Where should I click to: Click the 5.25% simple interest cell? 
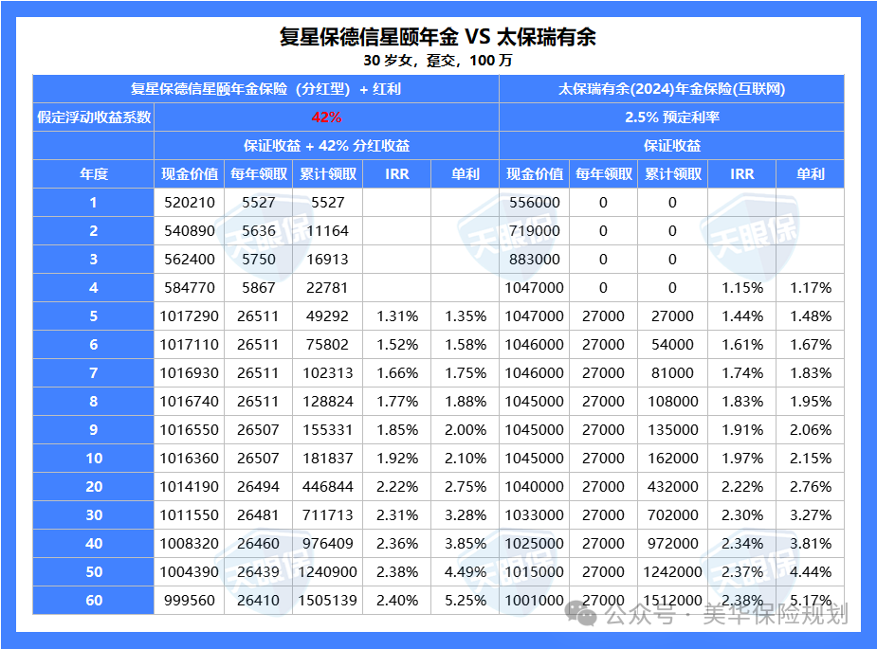(465, 601)
